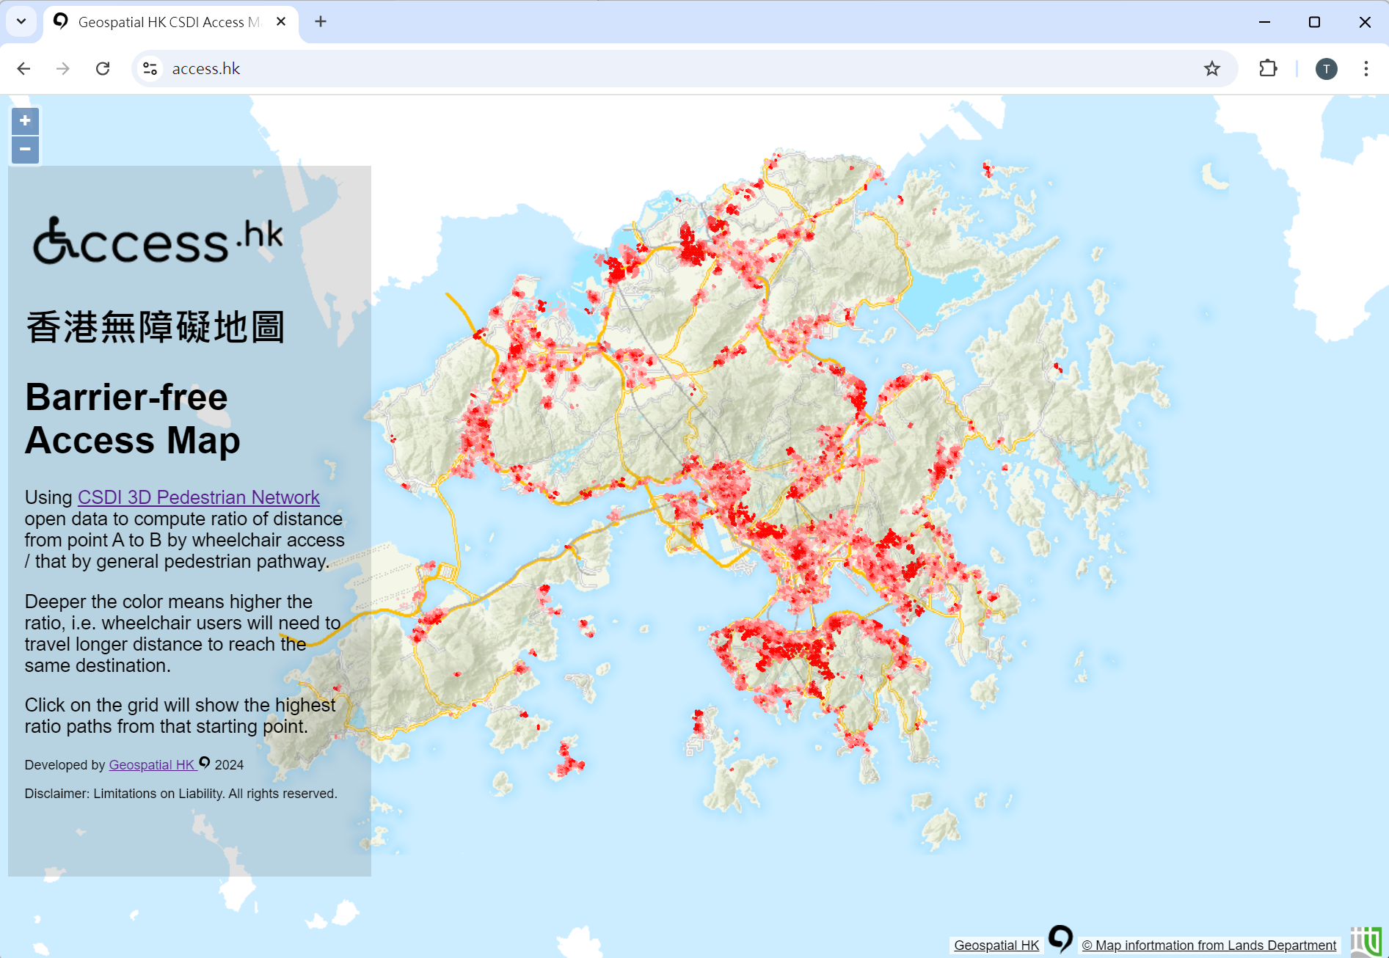The height and width of the screenshot is (958, 1389).
Task: Zoom out the map with minus button
Action: 25,150
